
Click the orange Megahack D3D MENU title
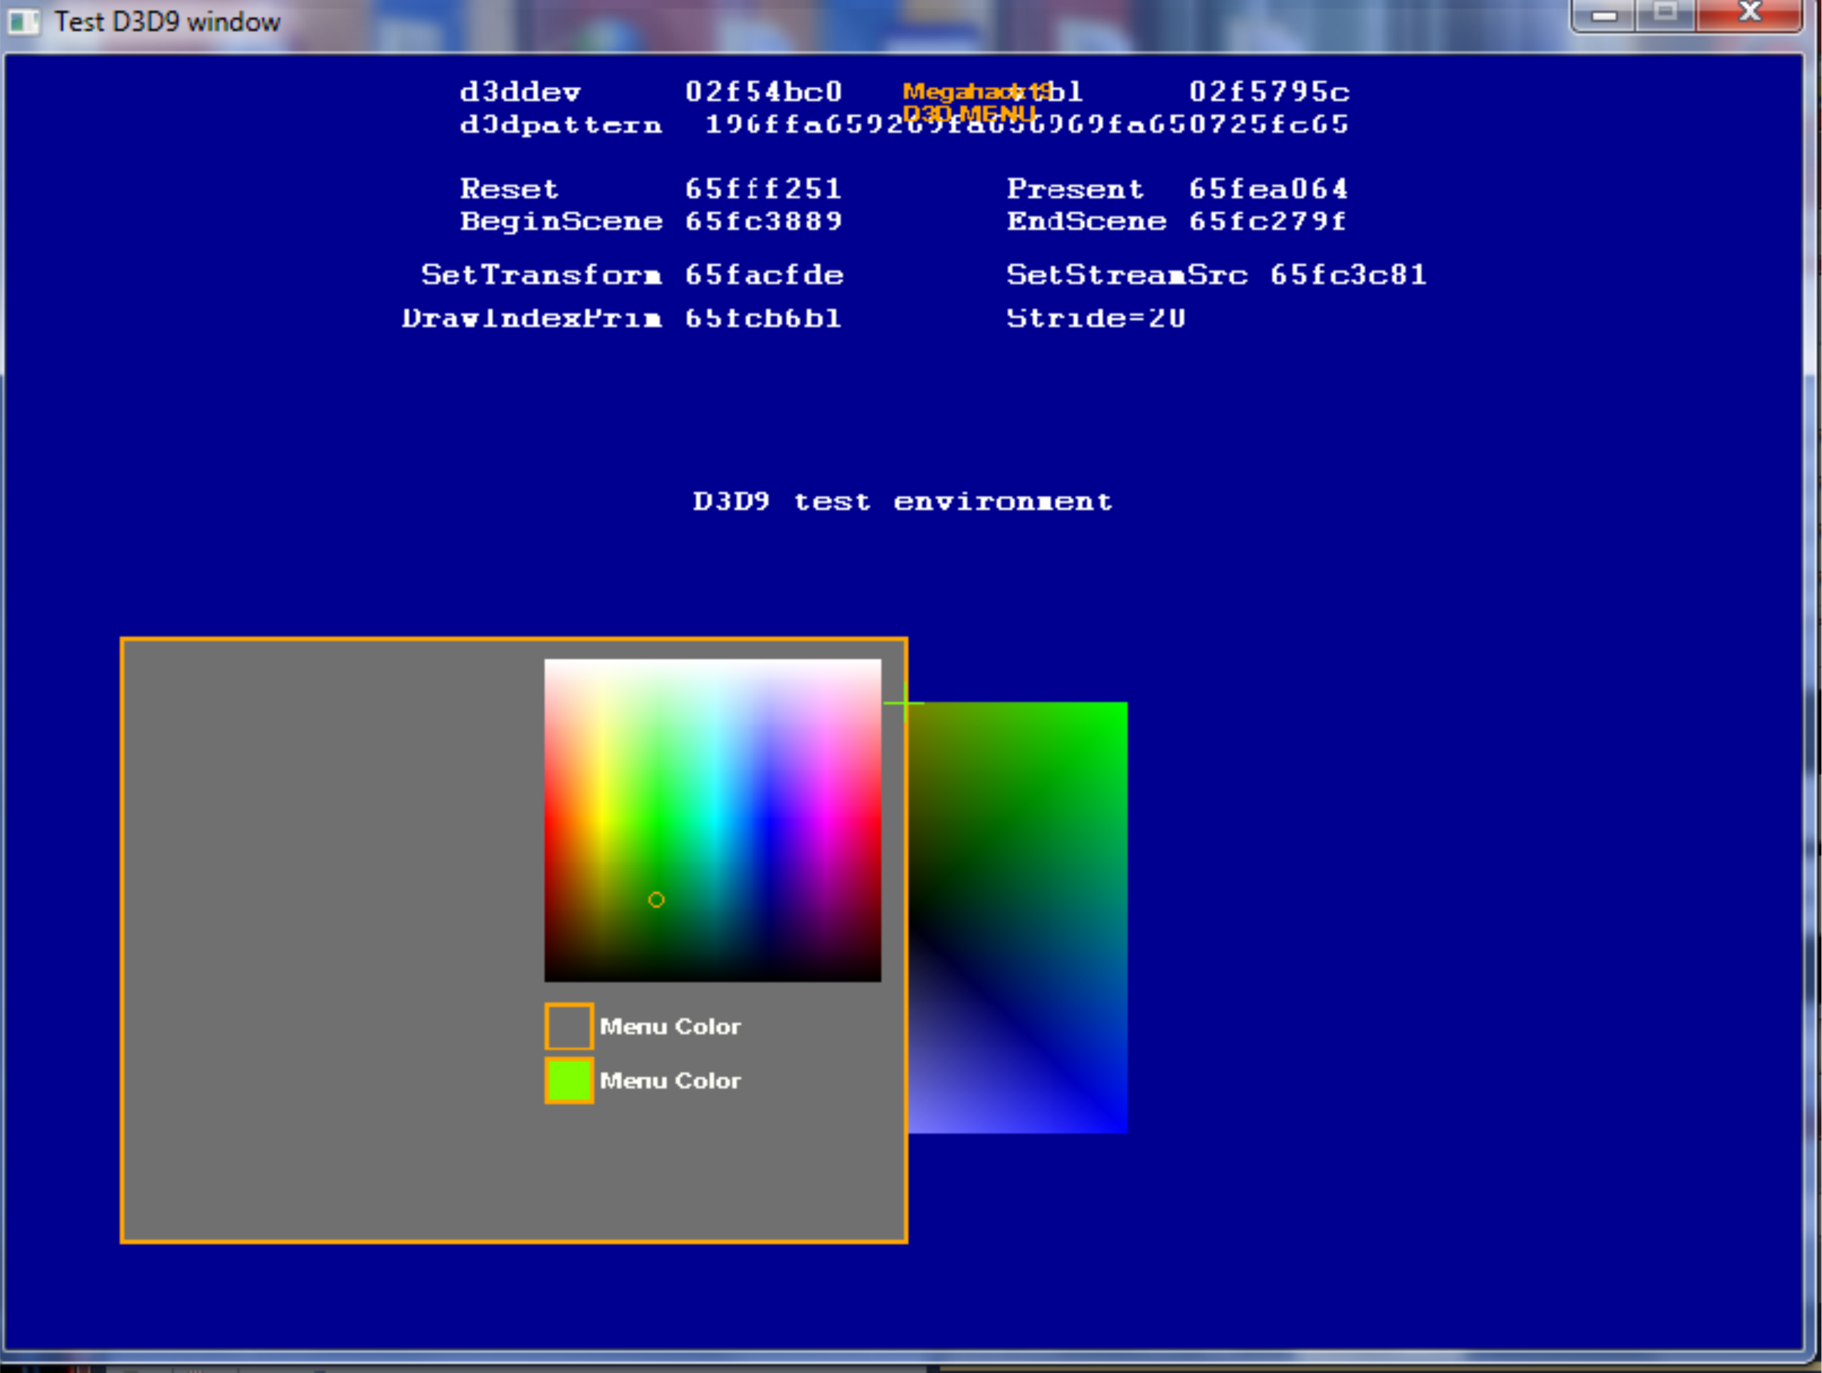pyautogui.click(x=977, y=102)
